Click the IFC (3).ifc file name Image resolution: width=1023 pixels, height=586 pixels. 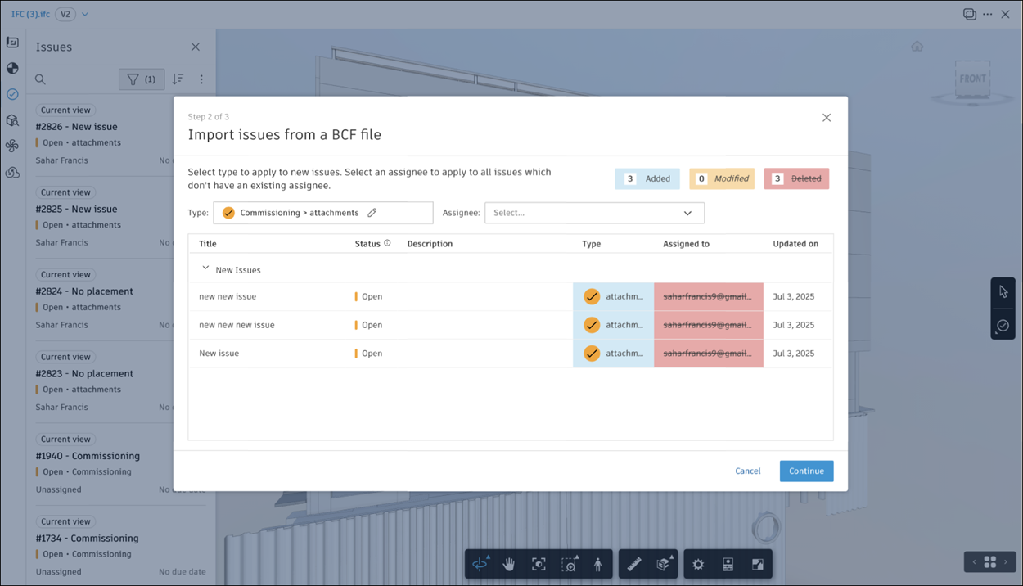click(30, 15)
